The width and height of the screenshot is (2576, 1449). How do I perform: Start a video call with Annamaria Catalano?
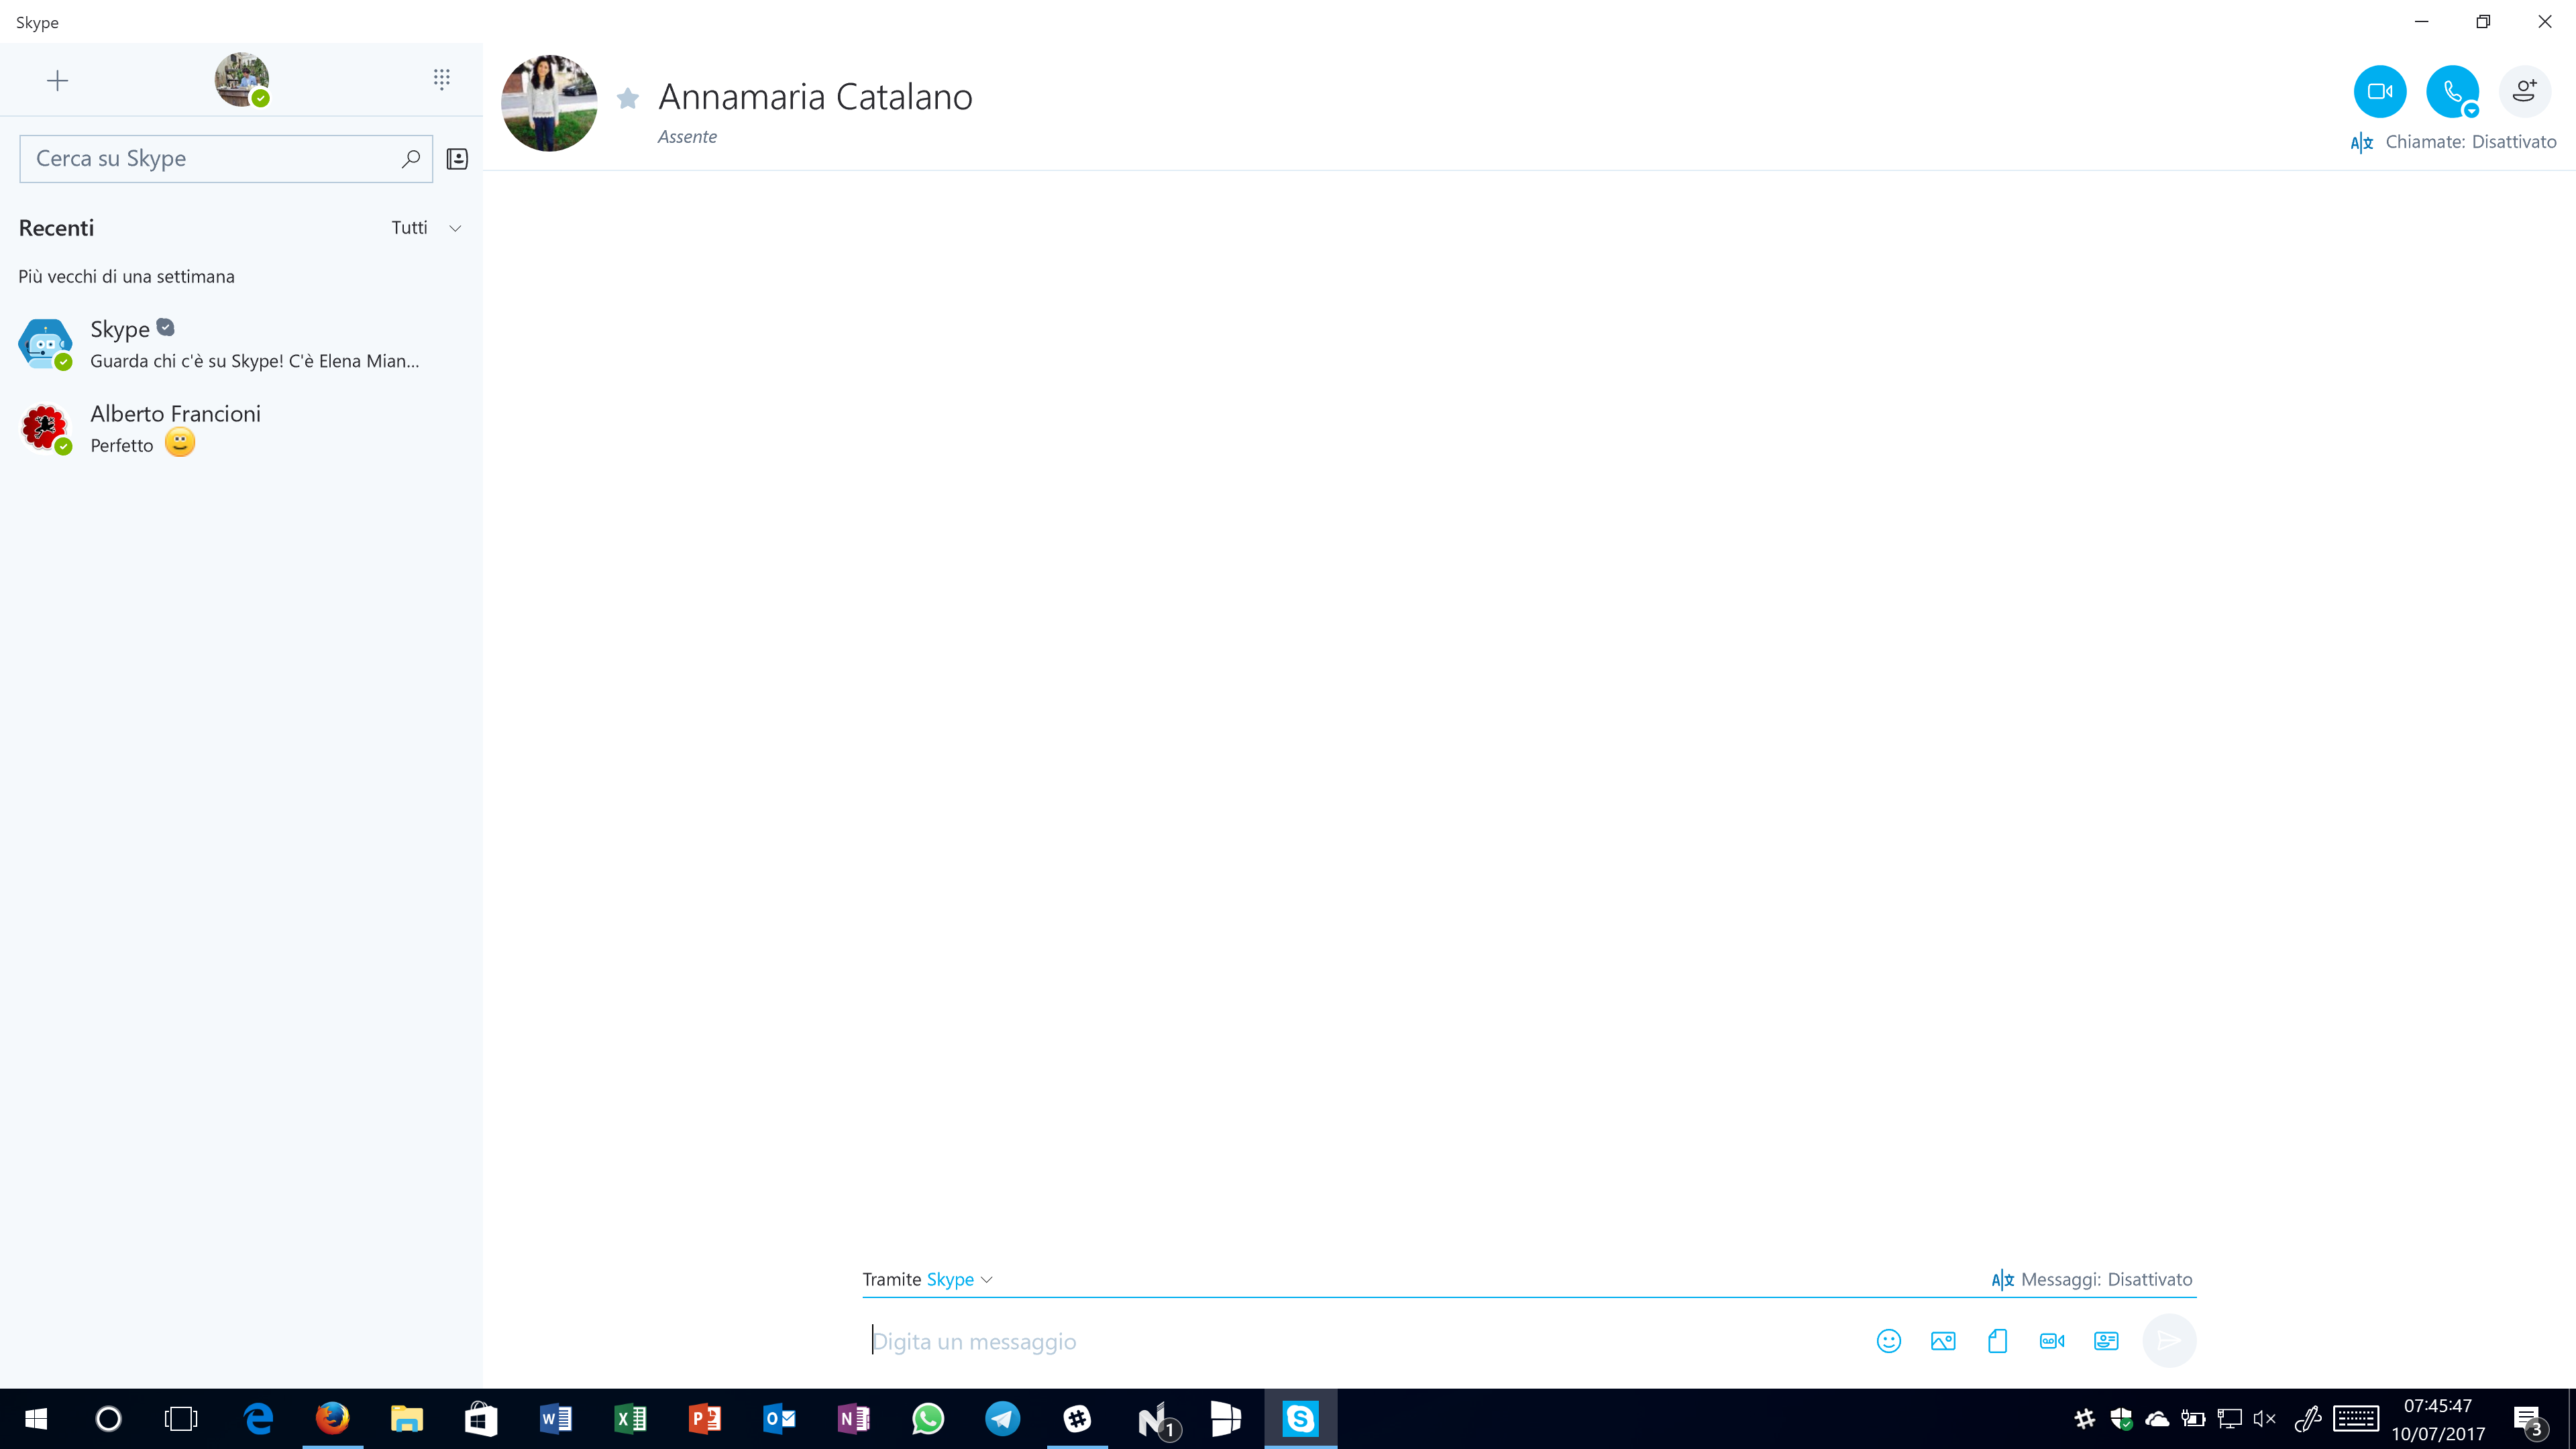click(x=2379, y=91)
